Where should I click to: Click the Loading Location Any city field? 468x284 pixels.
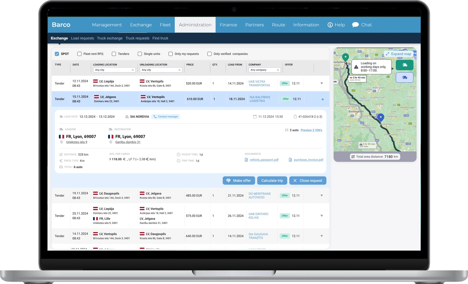(x=114, y=70)
